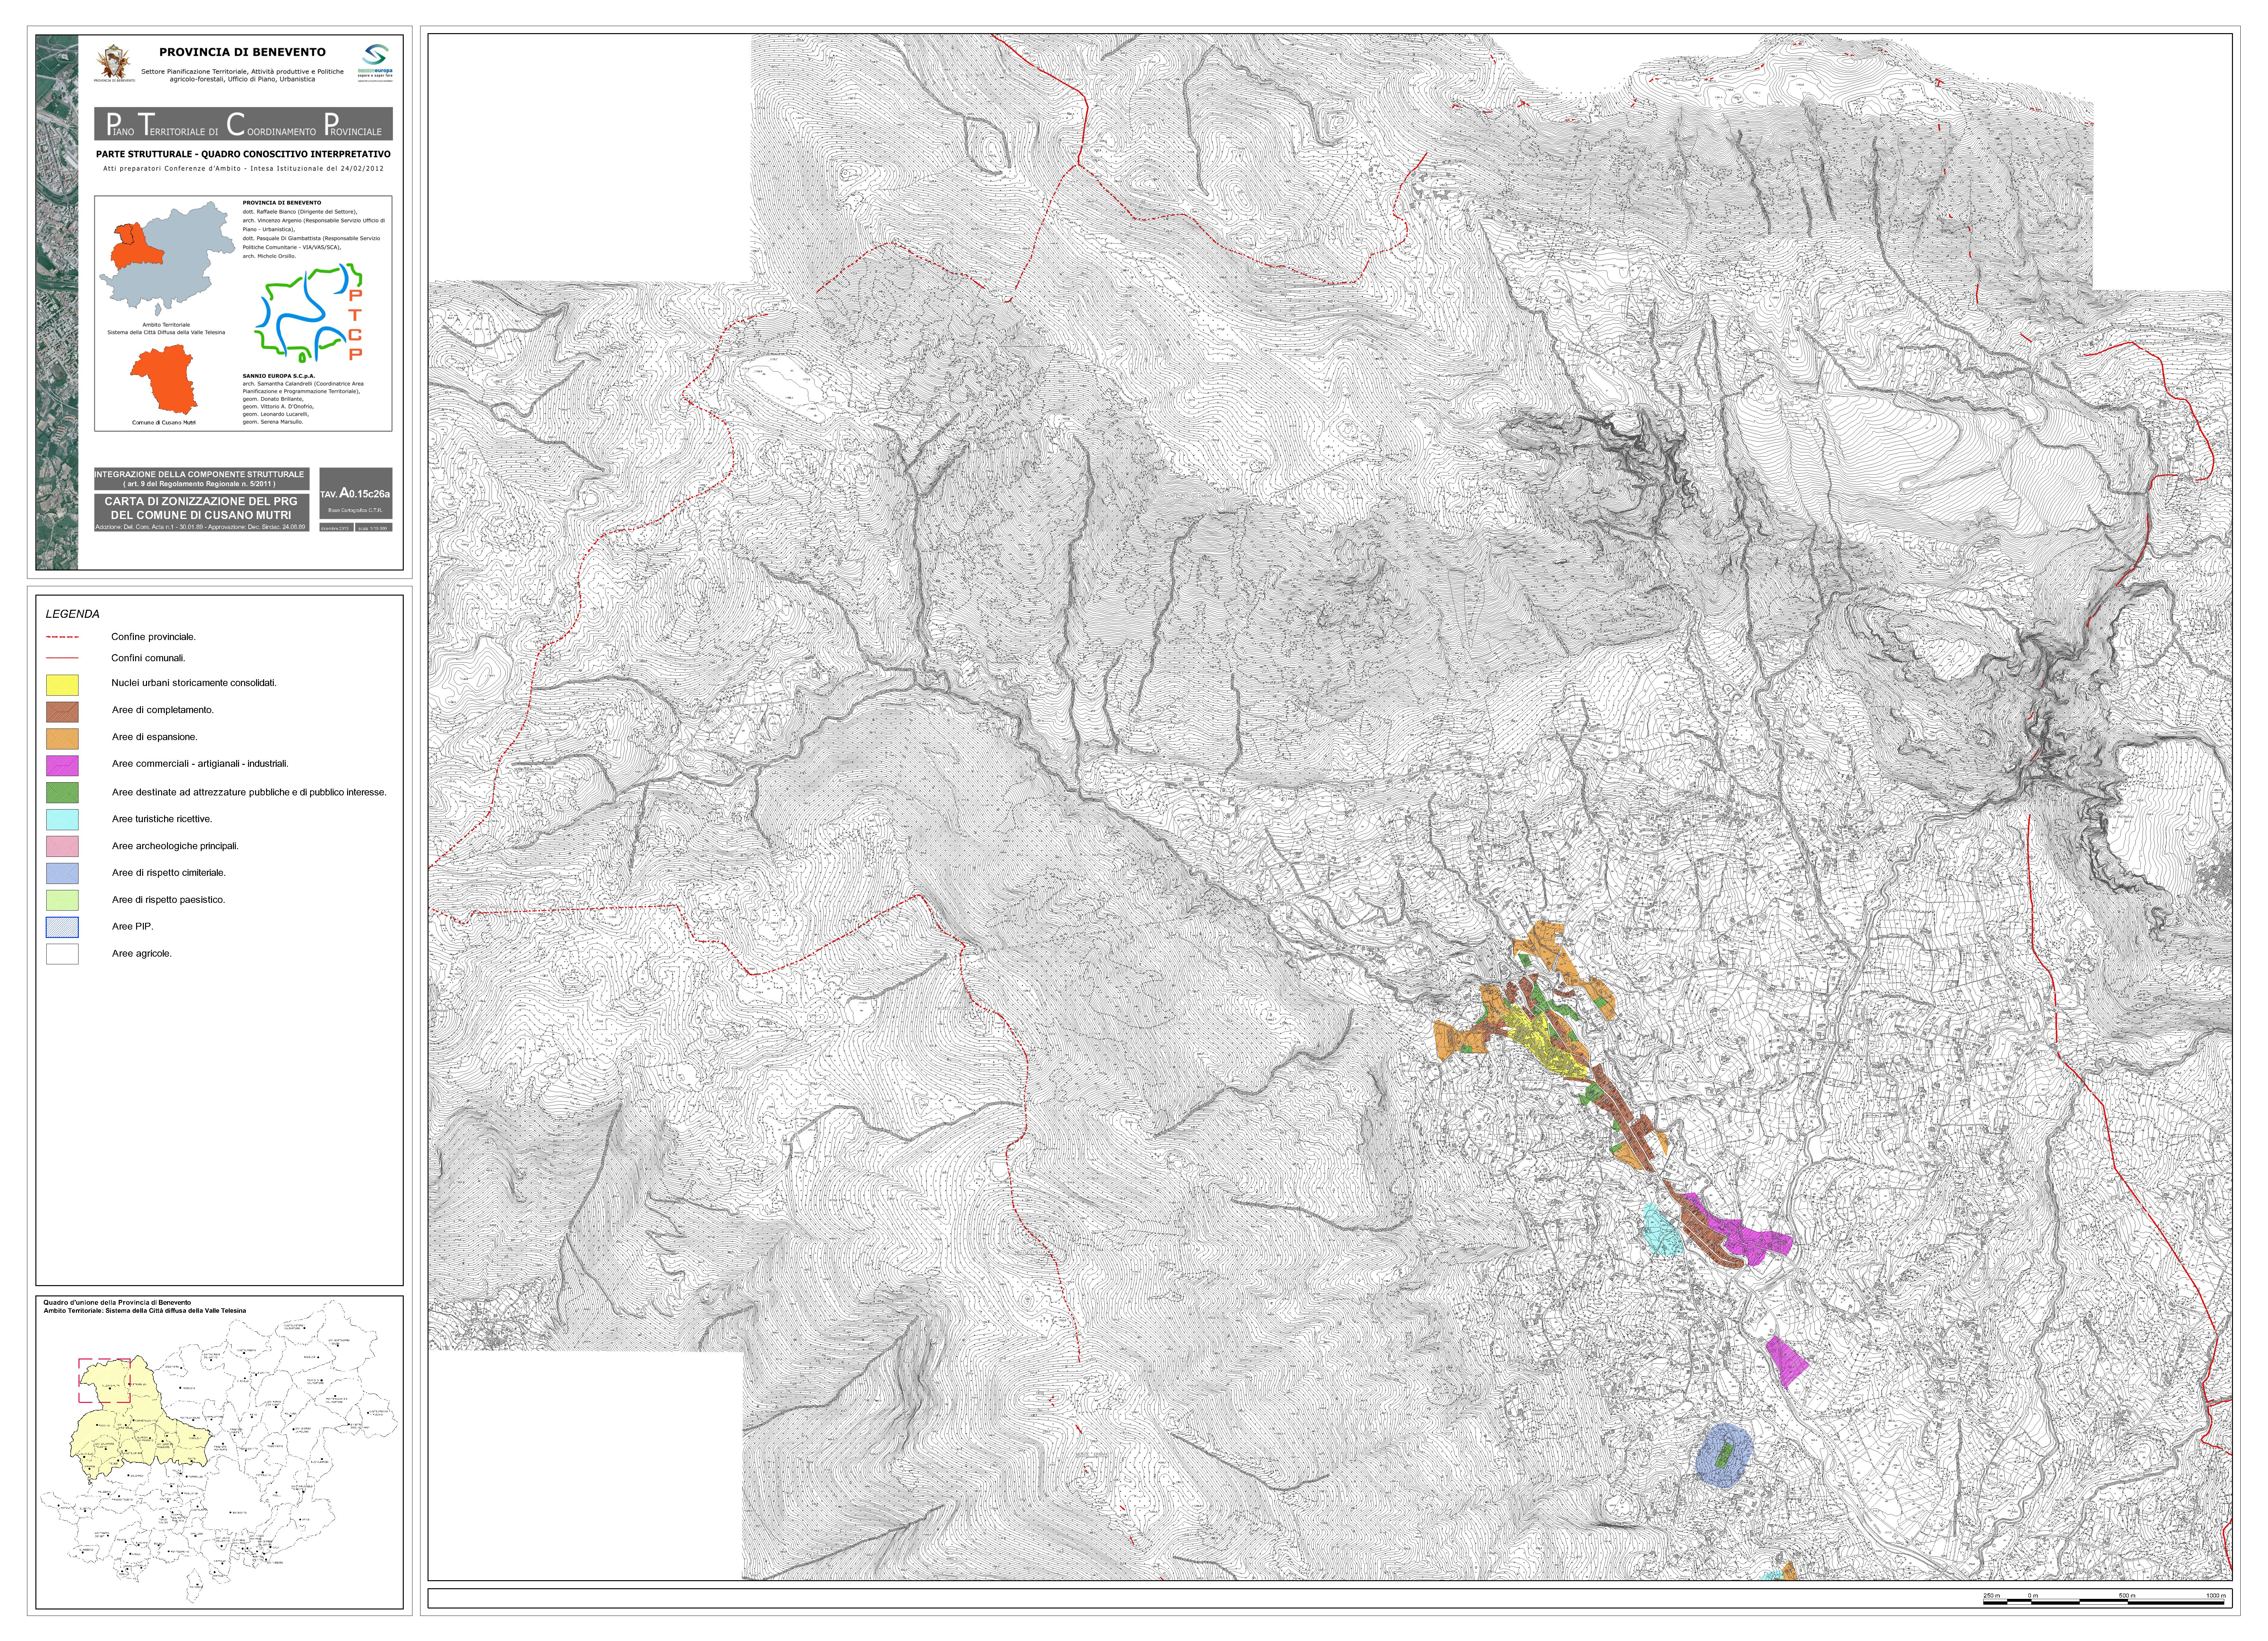Click 'Aree commerciali - artigianali - industriali.' label
The width and height of the screenshot is (2268, 1641).
200,764
